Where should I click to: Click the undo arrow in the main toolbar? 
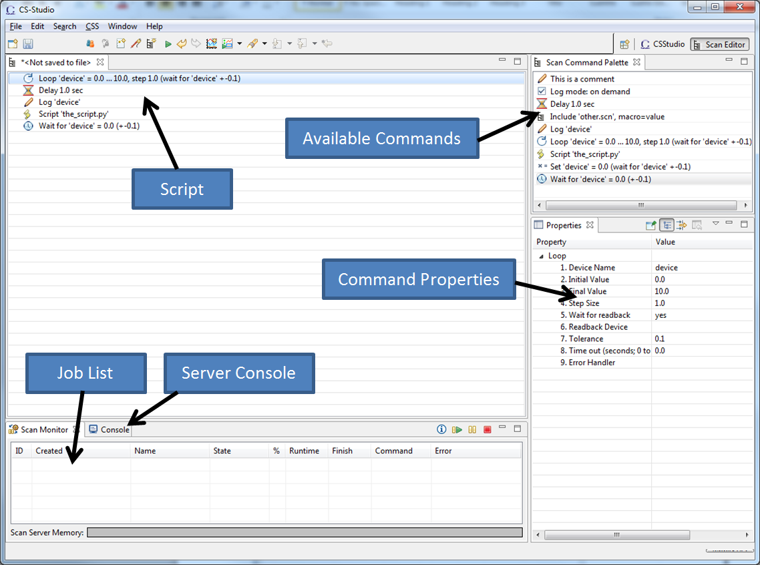[x=182, y=44]
